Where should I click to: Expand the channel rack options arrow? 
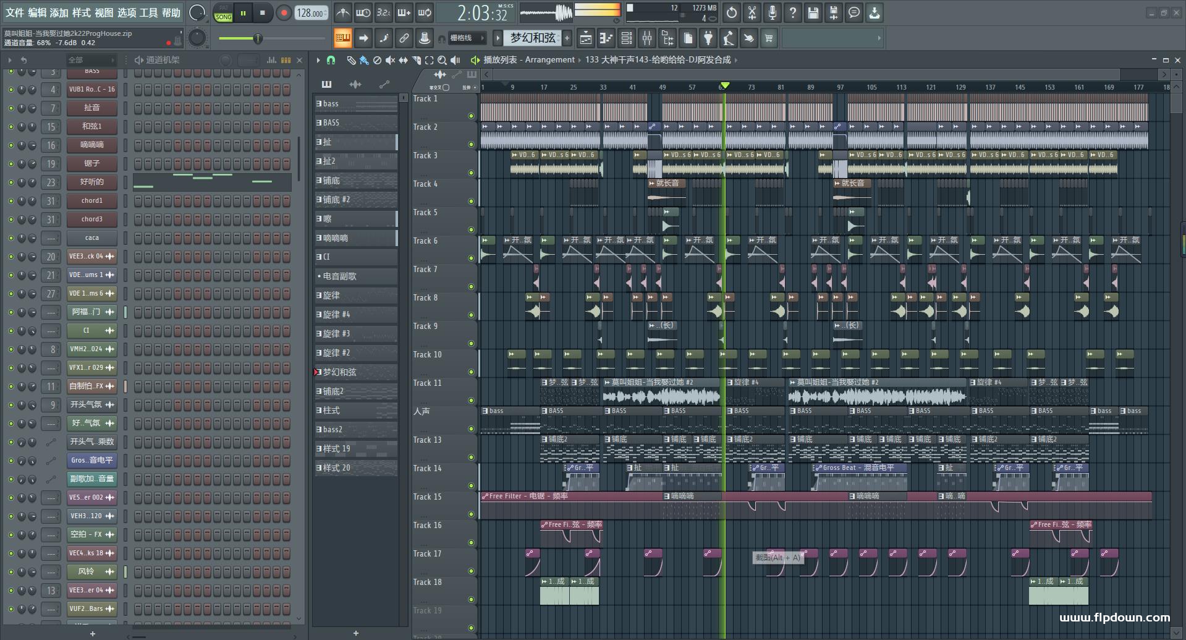pyautogui.click(x=10, y=60)
